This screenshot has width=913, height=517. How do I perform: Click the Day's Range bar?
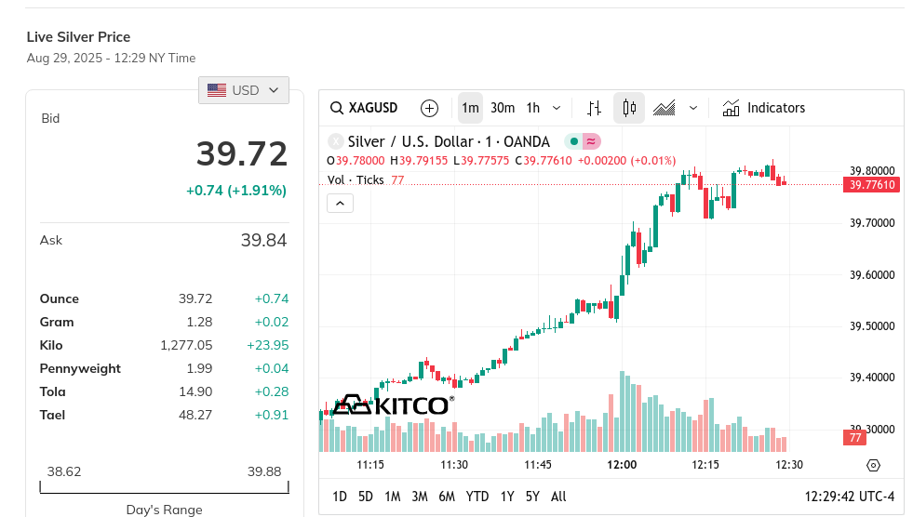164,487
